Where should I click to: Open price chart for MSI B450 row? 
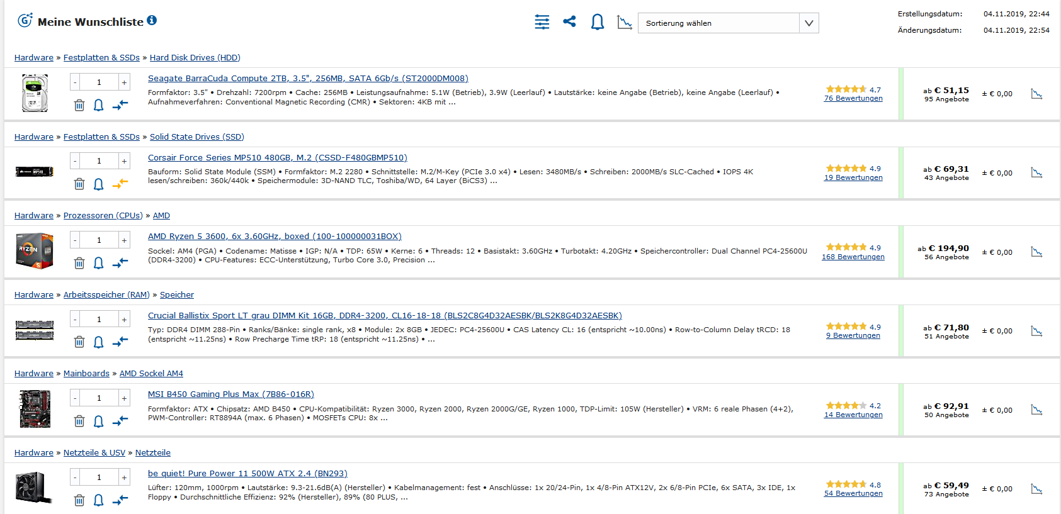coord(1036,410)
